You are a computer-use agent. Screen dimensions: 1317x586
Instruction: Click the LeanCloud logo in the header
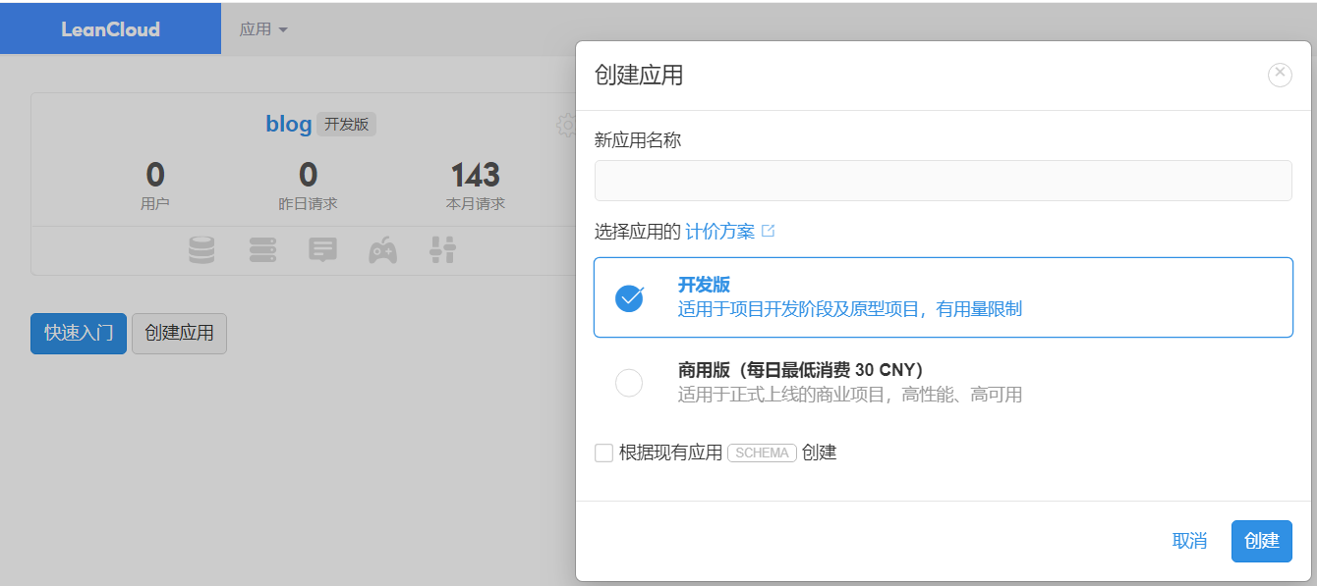110,29
